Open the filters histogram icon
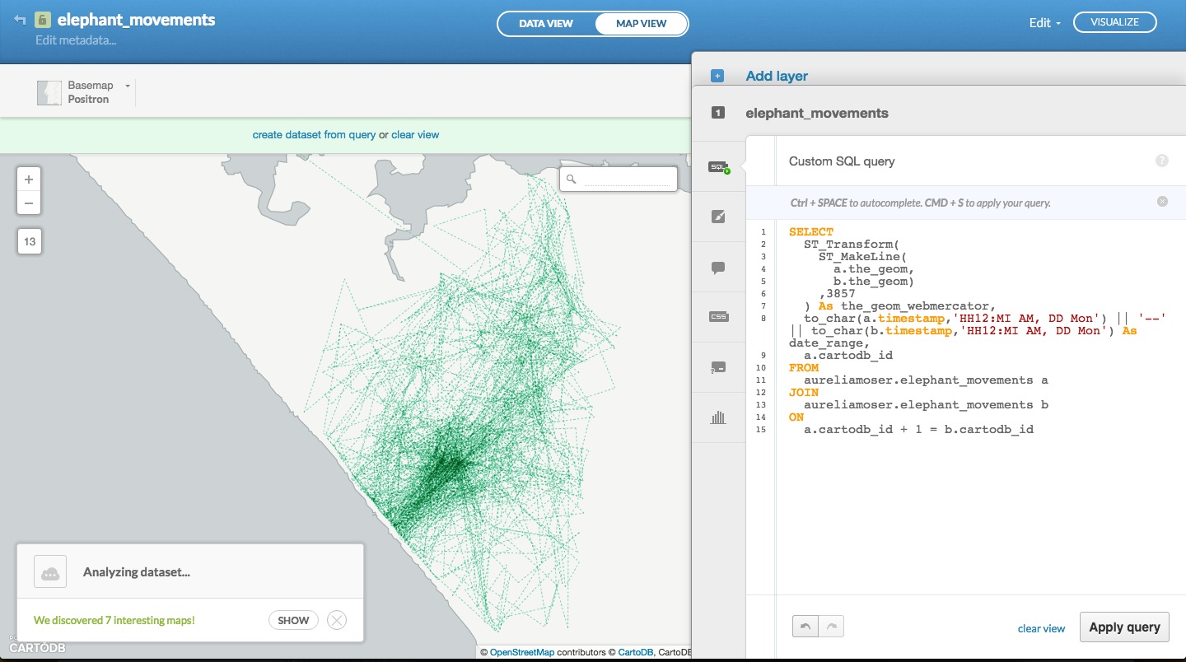1186x662 pixels. tap(718, 417)
